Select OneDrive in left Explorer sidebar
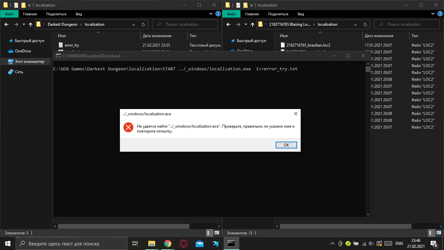 coord(20,51)
